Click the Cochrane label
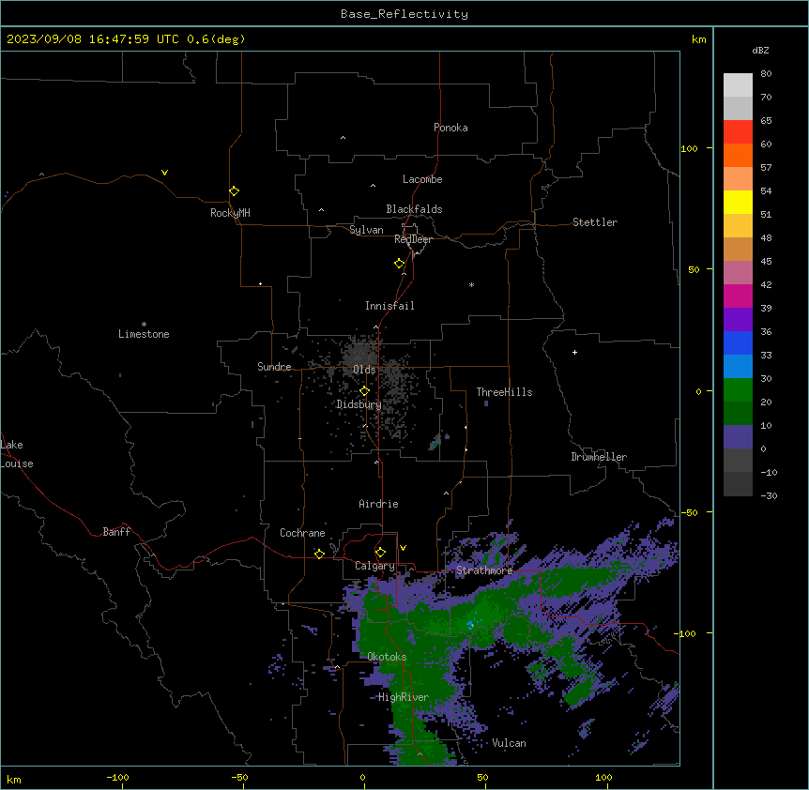 pyautogui.click(x=302, y=533)
